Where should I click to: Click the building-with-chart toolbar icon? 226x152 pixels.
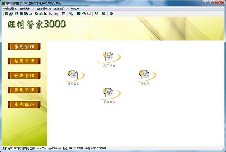point(11,14)
